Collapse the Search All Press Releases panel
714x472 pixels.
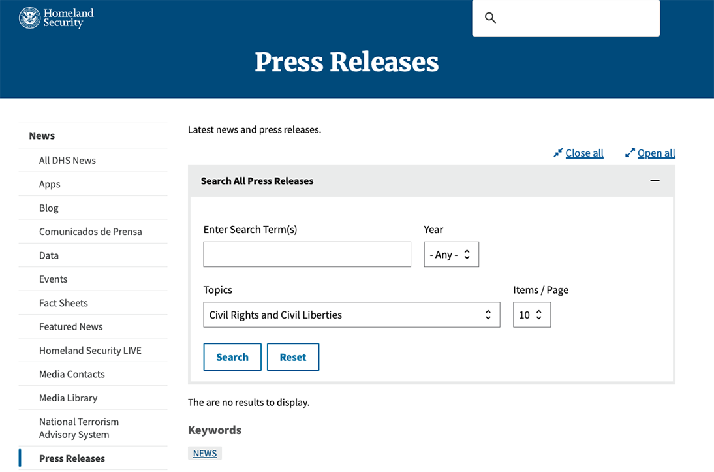point(655,181)
